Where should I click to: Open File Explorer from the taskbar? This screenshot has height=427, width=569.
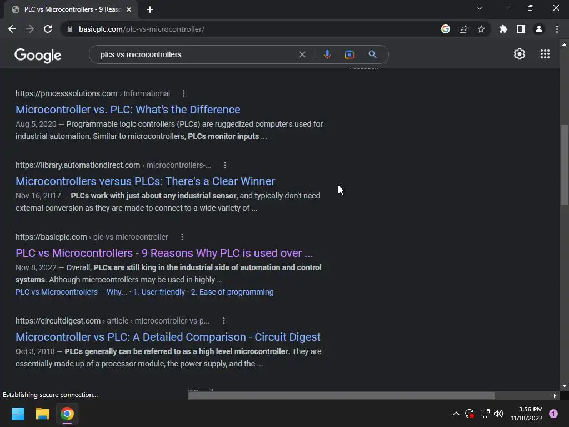click(42, 414)
